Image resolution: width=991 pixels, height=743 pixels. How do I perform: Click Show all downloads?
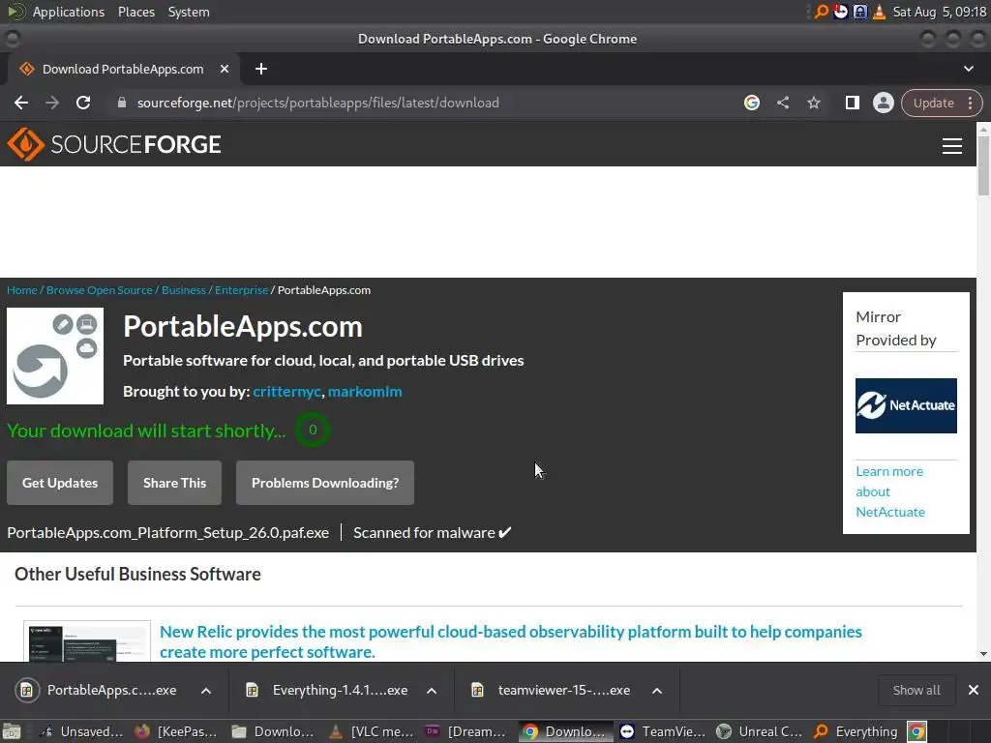click(916, 690)
